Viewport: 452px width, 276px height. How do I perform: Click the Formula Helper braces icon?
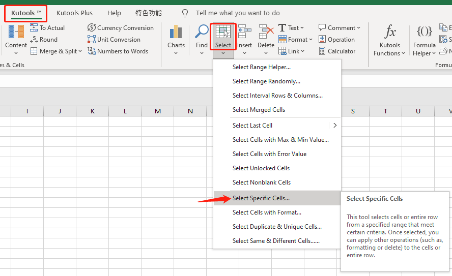coord(425,32)
